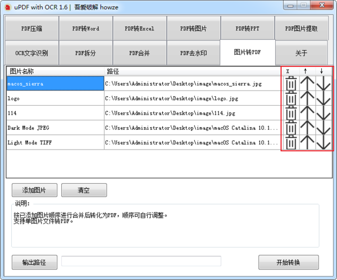This screenshot has height=280, width=337.
Task: Click the logo.jpg path cell
Action: pyautogui.click(x=193, y=98)
